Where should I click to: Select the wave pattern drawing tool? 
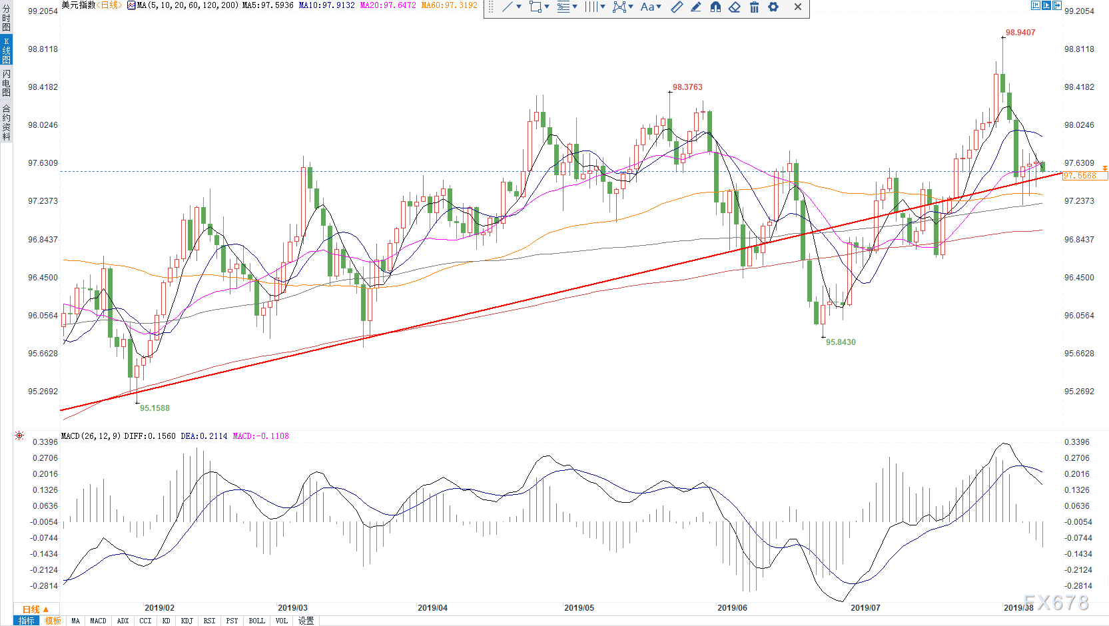[x=619, y=7]
